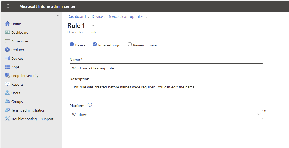
Task: Click the Reports screen icon
Action: click(x=7, y=84)
